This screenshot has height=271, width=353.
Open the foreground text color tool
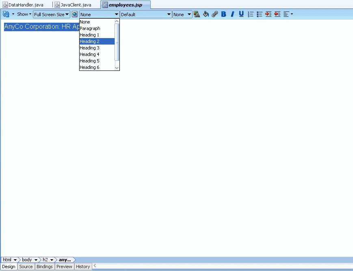tap(197, 14)
